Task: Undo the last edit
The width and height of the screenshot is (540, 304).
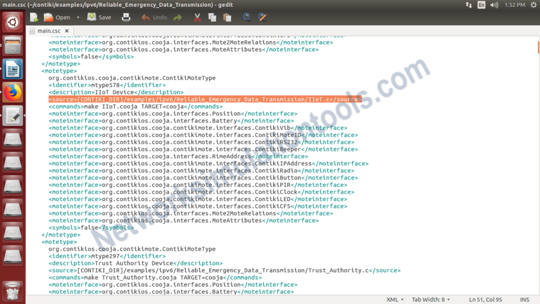Action: pos(153,17)
